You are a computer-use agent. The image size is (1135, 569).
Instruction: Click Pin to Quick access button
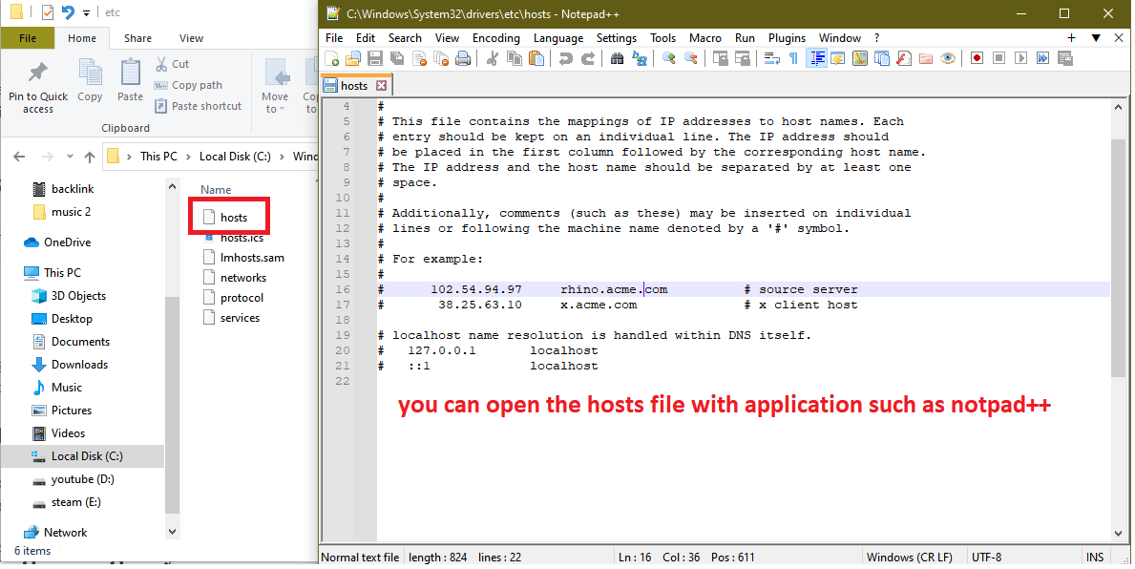37,88
